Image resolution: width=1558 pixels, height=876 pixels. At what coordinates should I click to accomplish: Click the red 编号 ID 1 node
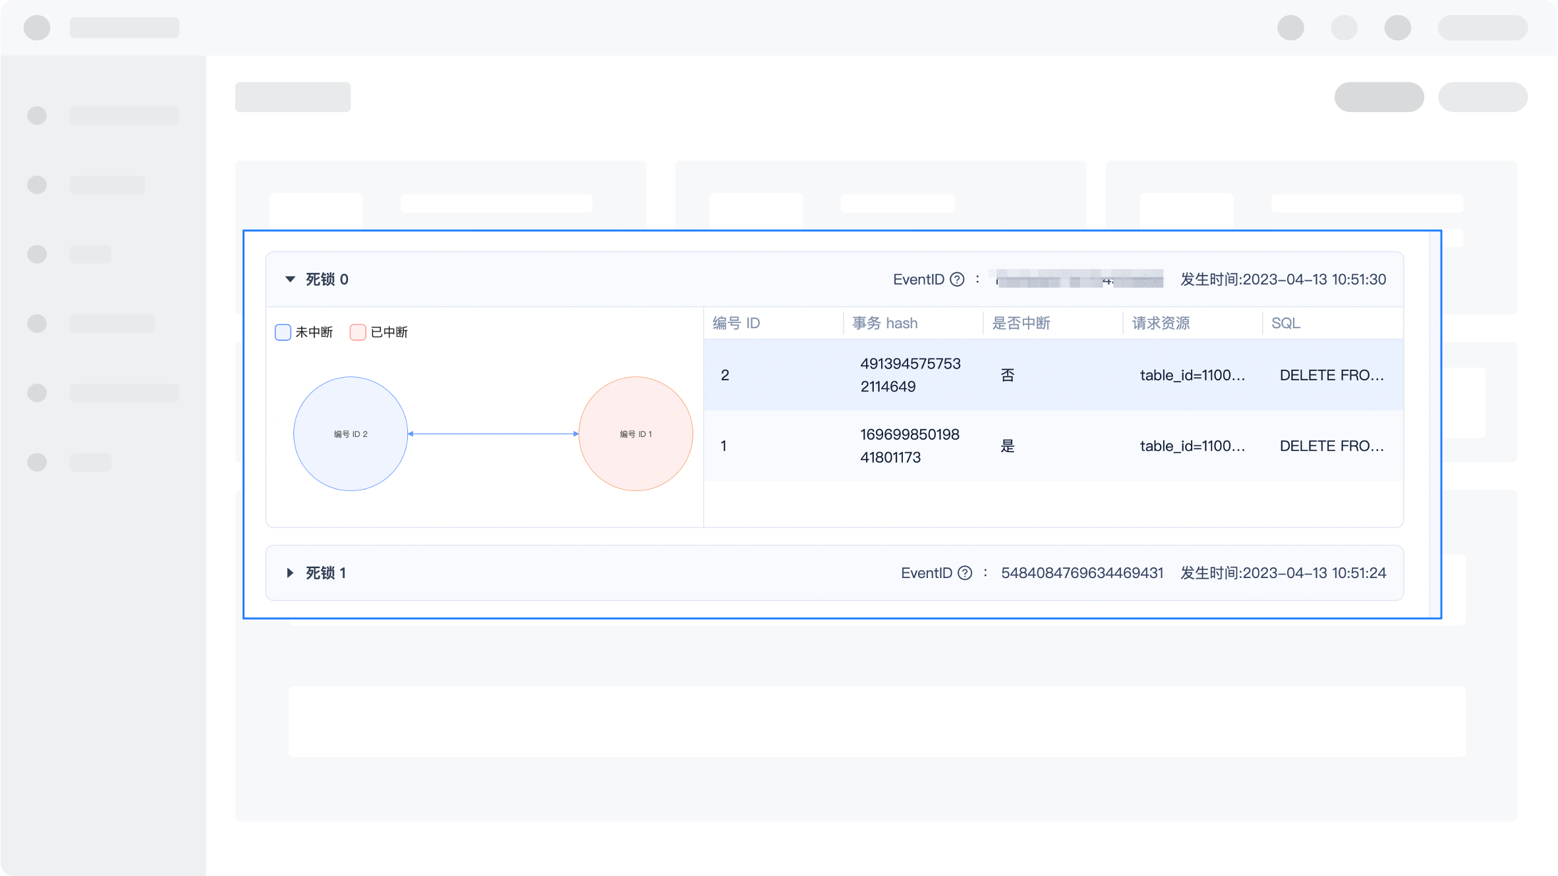pyautogui.click(x=635, y=434)
